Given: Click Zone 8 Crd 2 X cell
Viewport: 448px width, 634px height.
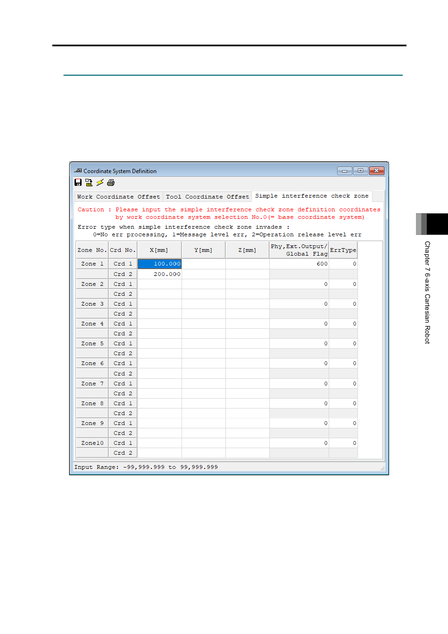Looking at the screenshot, I should pos(159,413).
